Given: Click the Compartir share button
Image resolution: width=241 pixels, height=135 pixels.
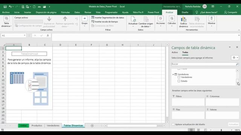Looking at the screenshot, I should 230,12.
